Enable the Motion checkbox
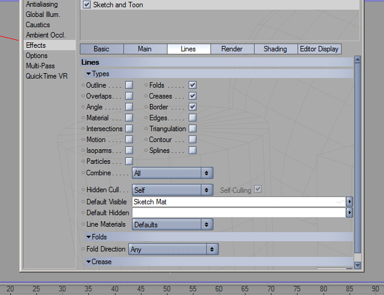Image resolution: width=384 pixels, height=295 pixels. pos(129,140)
